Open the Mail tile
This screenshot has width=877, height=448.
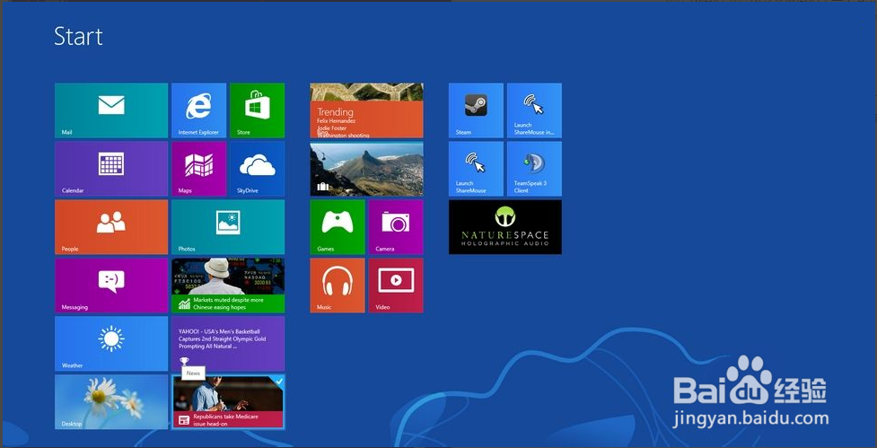point(111,110)
